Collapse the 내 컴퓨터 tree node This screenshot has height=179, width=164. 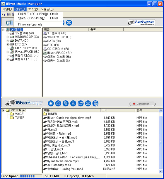click(4, 30)
